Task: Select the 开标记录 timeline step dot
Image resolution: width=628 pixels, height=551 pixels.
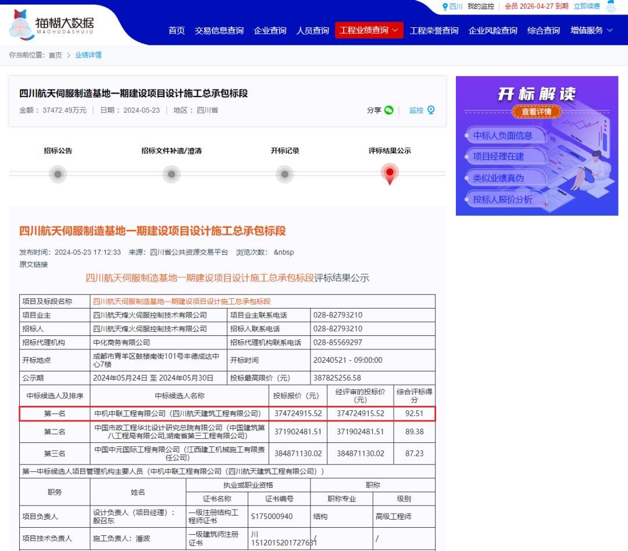Action: pyautogui.click(x=284, y=174)
